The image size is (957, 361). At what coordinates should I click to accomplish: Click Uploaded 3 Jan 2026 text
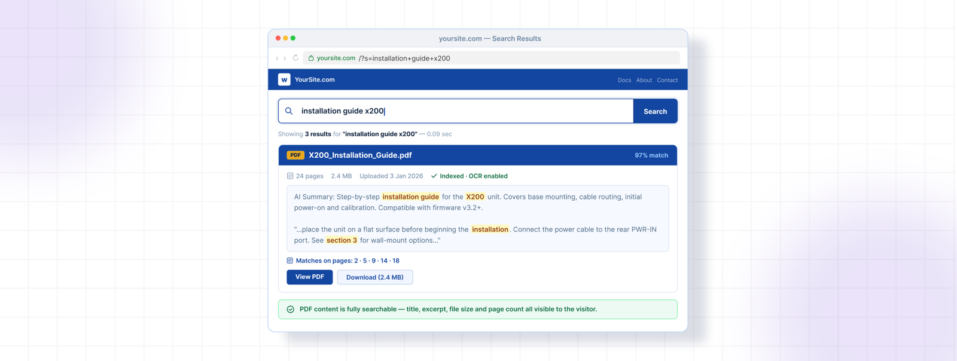(391, 176)
